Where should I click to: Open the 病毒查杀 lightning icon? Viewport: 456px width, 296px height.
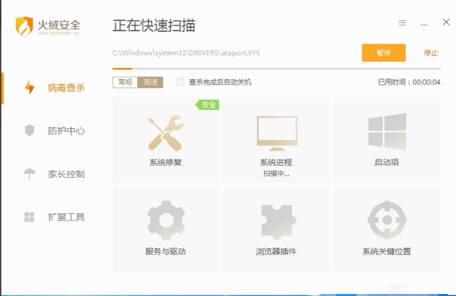(x=30, y=88)
